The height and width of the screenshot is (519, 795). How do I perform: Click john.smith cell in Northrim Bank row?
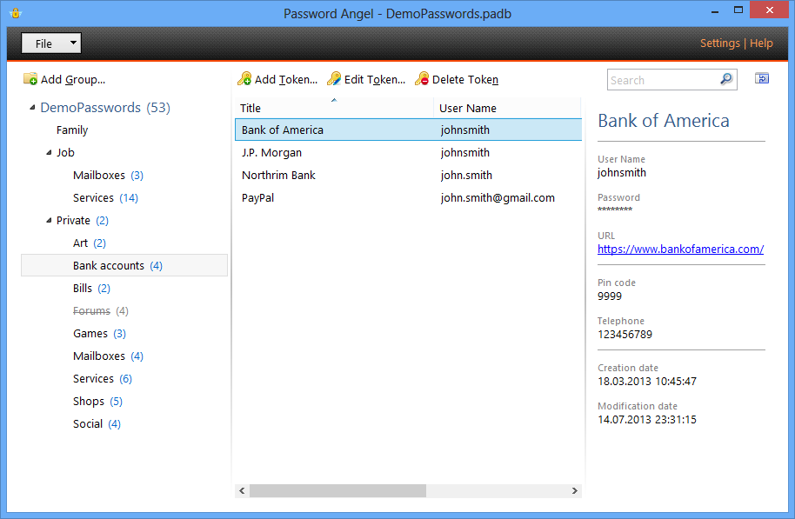466,176
